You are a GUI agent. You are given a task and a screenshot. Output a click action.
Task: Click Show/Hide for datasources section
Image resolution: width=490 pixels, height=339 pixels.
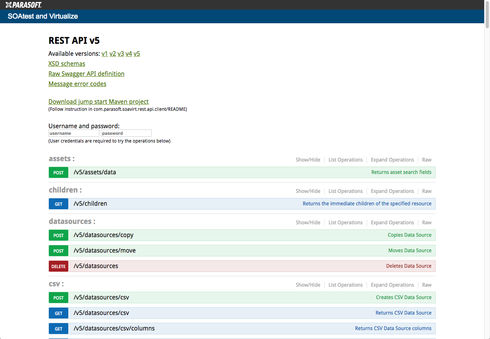(308, 223)
